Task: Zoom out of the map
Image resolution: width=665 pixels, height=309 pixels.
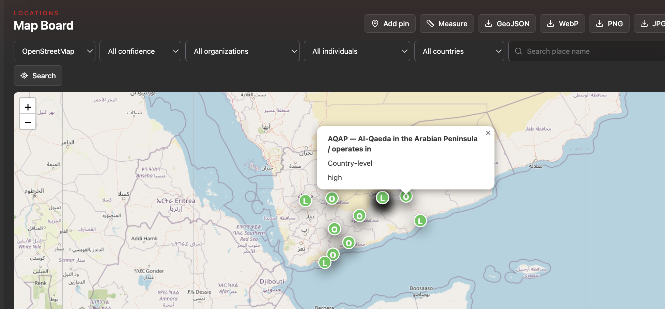Action: click(28, 122)
